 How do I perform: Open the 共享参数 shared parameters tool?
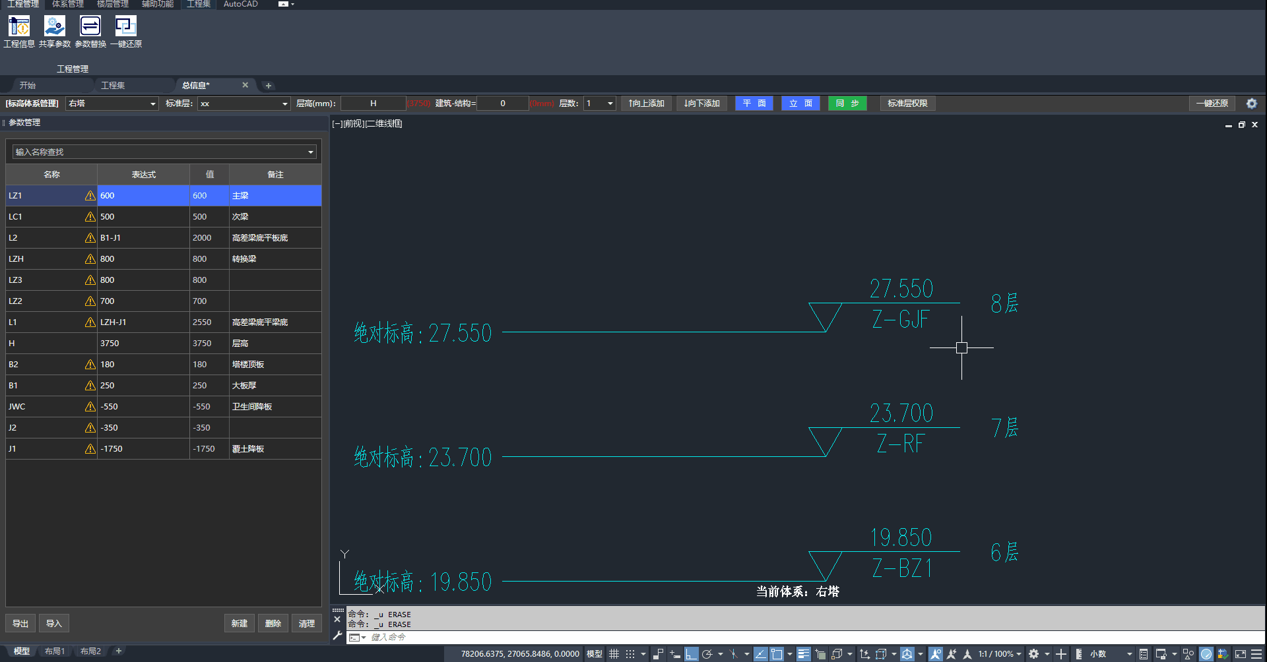click(x=55, y=32)
